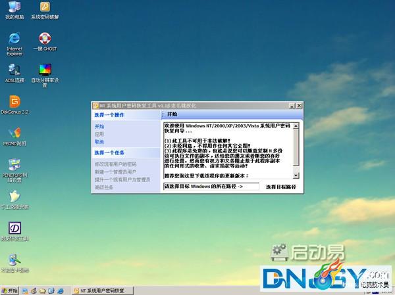Click the second quick launch icon
Image resolution: width=395 pixels, height=295 pixels.
tap(34, 291)
